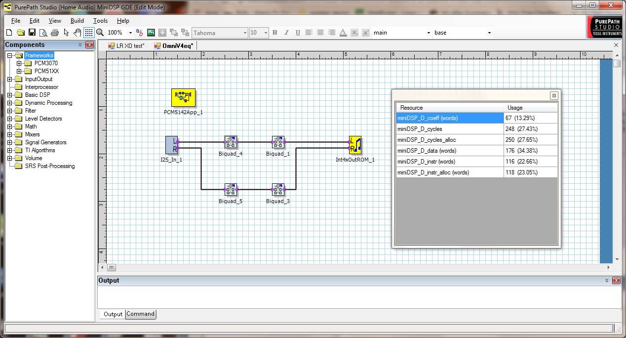This screenshot has width=626, height=338.
Task: Close the Components panel
Action: tap(89, 45)
